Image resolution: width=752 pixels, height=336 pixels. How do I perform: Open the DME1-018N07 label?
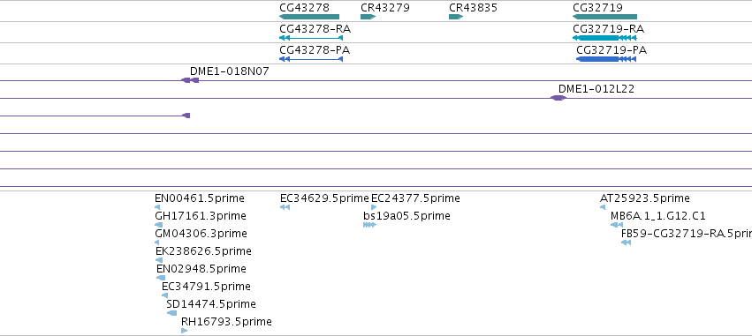point(229,71)
